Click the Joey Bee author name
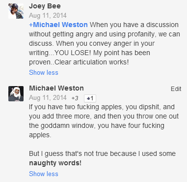The image size is (187, 182). point(45,6)
